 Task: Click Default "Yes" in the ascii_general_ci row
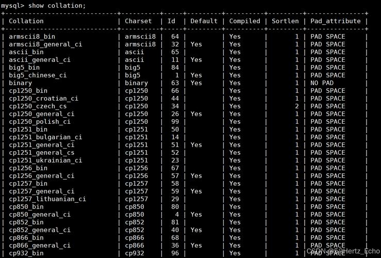point(196,60)
